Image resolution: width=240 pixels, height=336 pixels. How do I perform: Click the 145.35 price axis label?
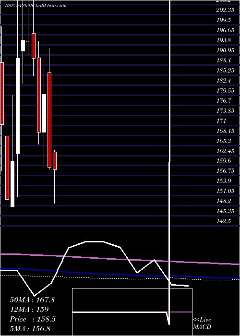225,211
